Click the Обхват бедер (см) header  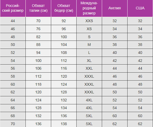[x=64, y=8]
